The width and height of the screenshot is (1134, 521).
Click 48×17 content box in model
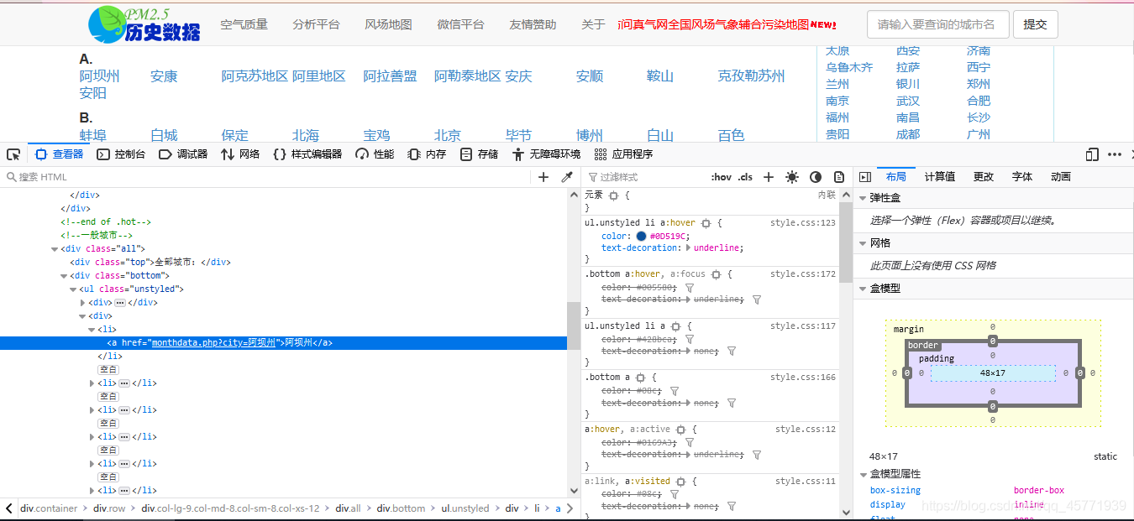click(992, 373)
